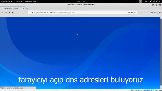Open the Firefox home page

[x=13, y=12]
